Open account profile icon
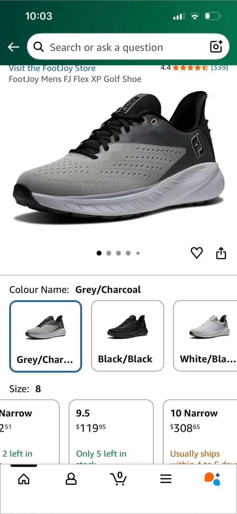Viewport: 237px width, 514px height. (71, 479)
